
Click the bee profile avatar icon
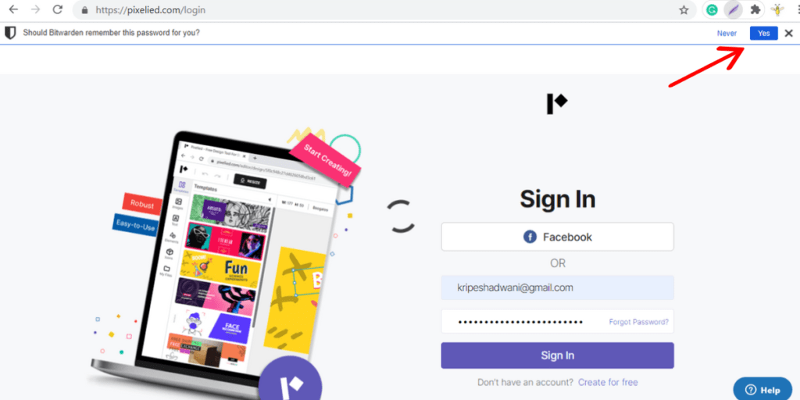(x=778, y=9)
